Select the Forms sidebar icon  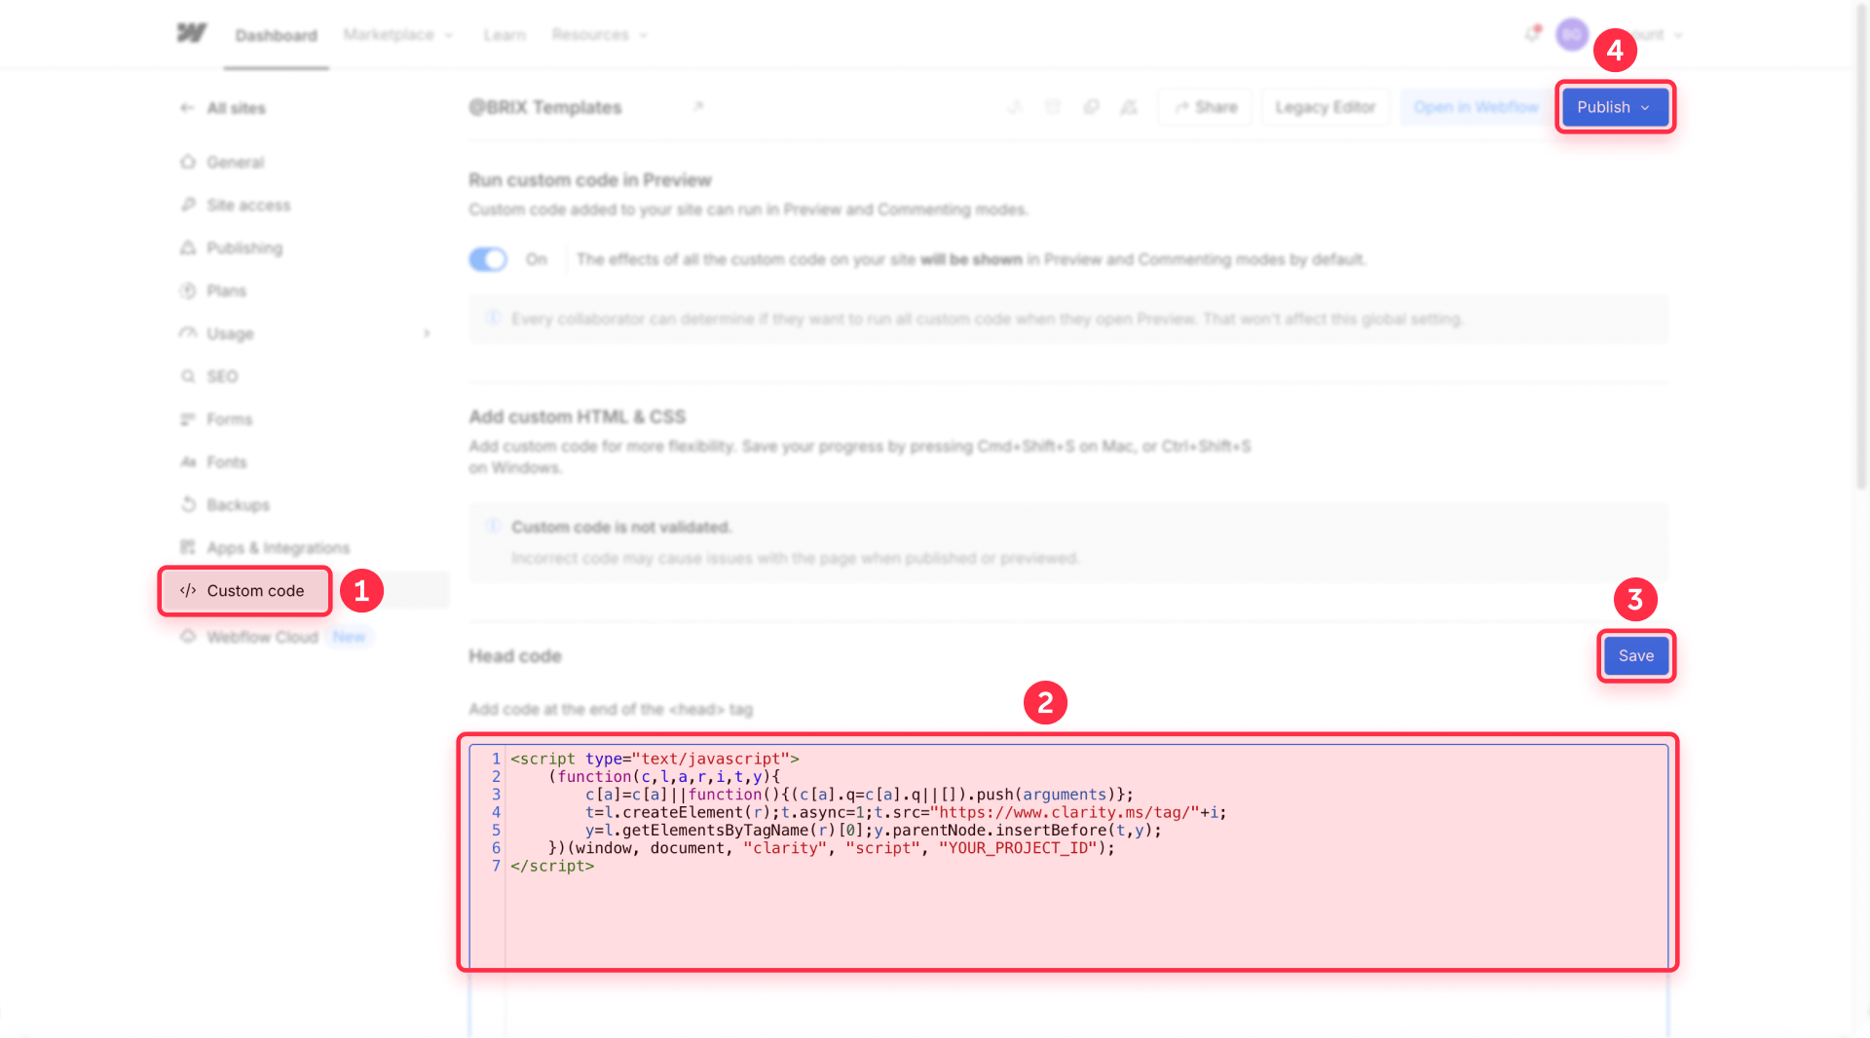point(188,419)
